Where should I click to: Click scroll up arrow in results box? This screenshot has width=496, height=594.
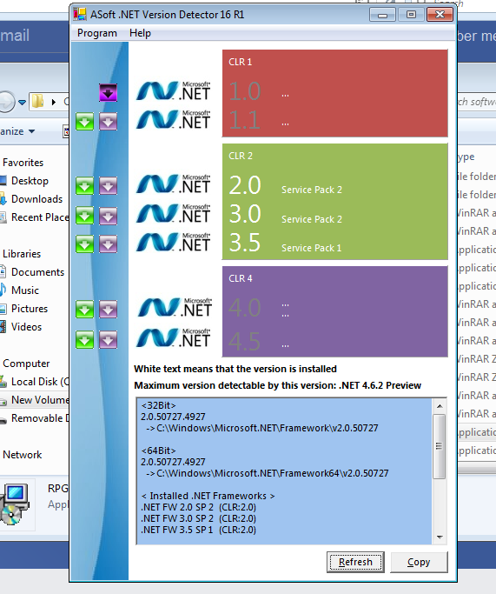click(440, 406)
